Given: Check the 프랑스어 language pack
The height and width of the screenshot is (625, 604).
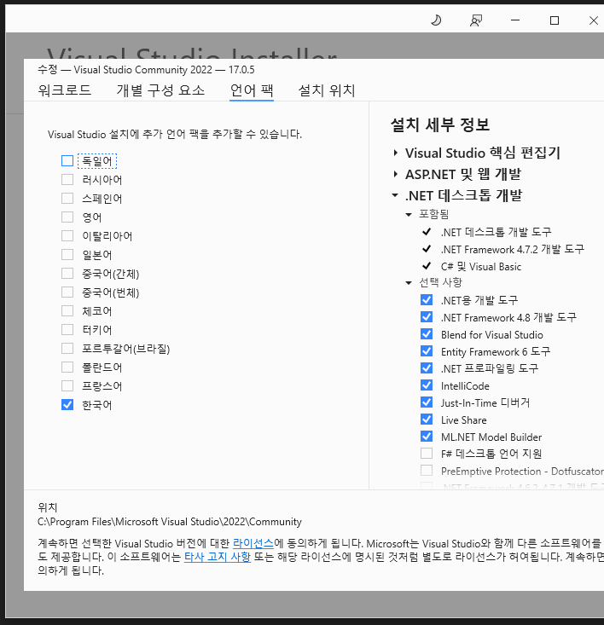Looking at the screenshot, I should coord(67,385).
